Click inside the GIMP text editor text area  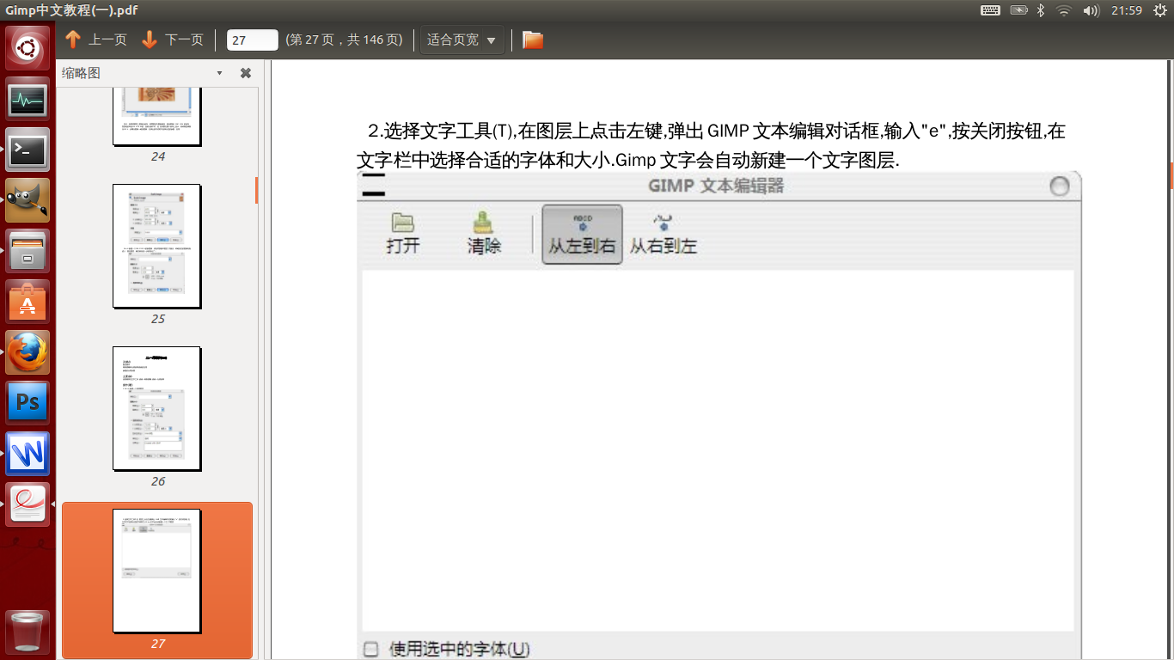tap(718, 450)
